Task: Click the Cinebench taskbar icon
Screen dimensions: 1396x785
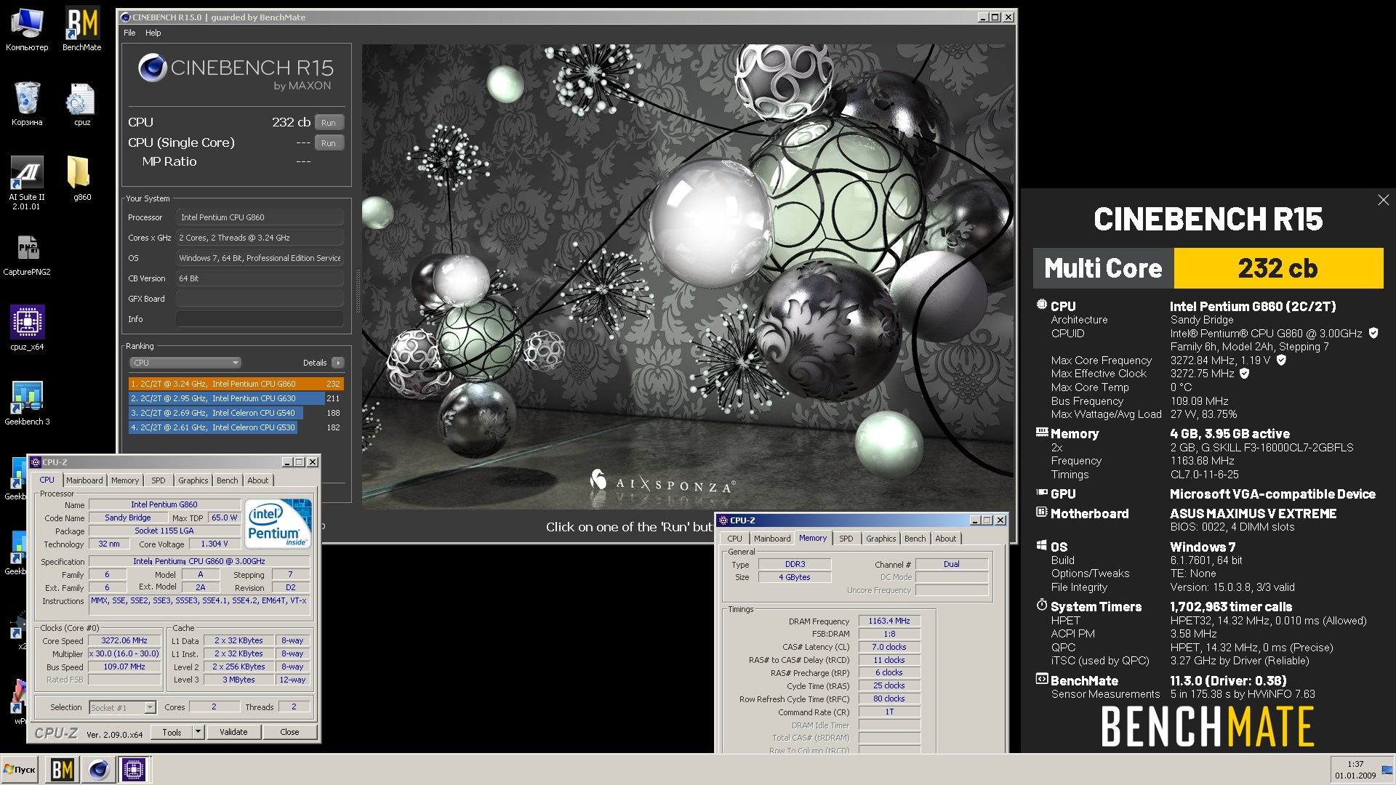Action: click(98, 769)
